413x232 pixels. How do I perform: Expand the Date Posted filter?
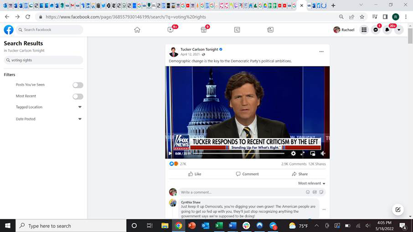point(80,119)
